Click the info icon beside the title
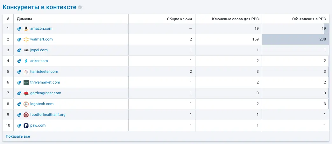The width and height of the screenshot is (332, 144). tap(80, 7)
